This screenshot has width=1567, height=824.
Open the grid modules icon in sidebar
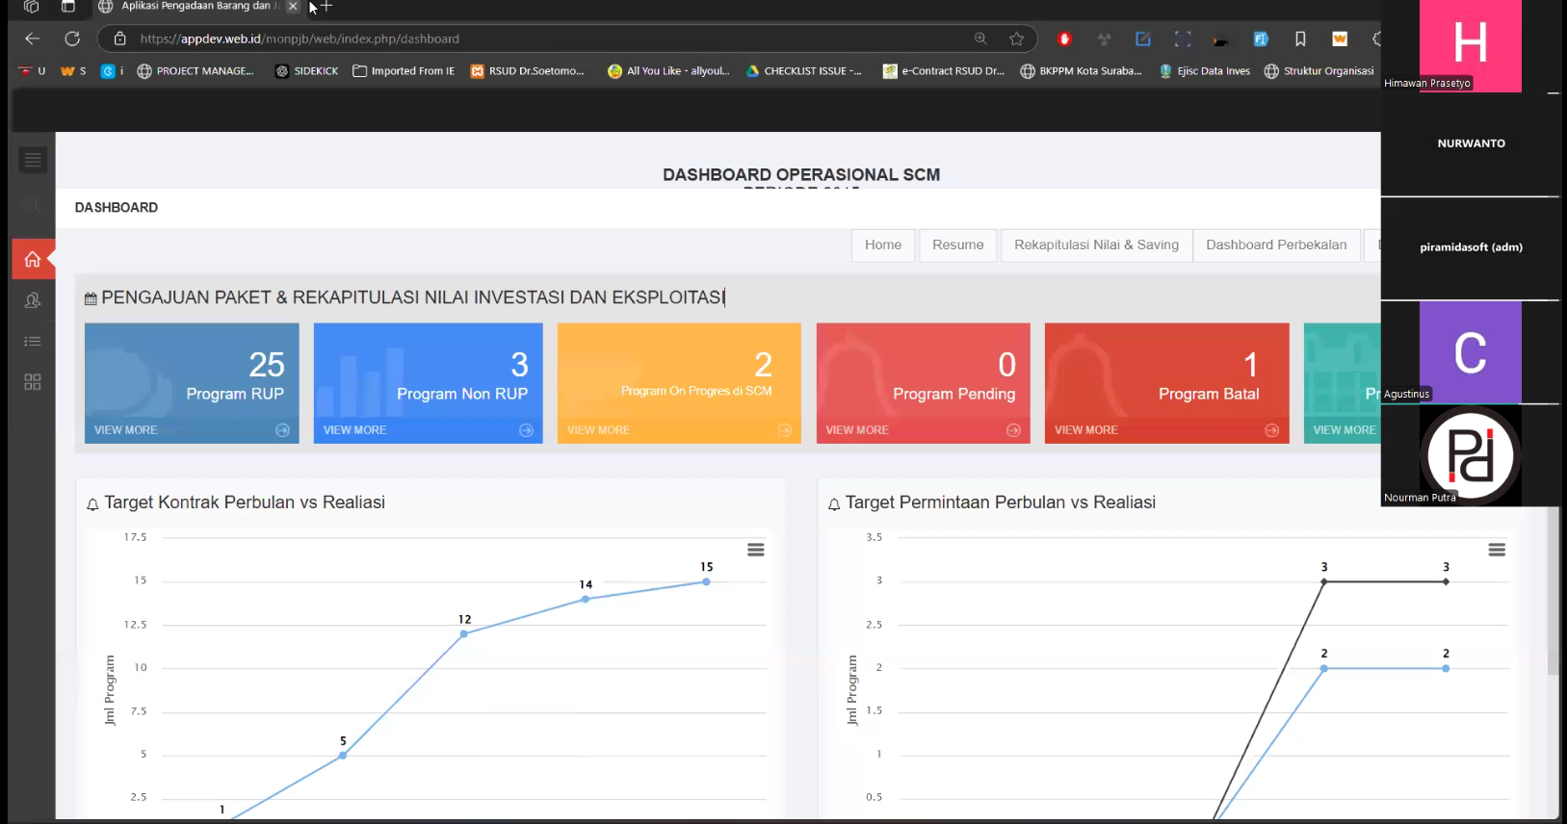(33, 382)
